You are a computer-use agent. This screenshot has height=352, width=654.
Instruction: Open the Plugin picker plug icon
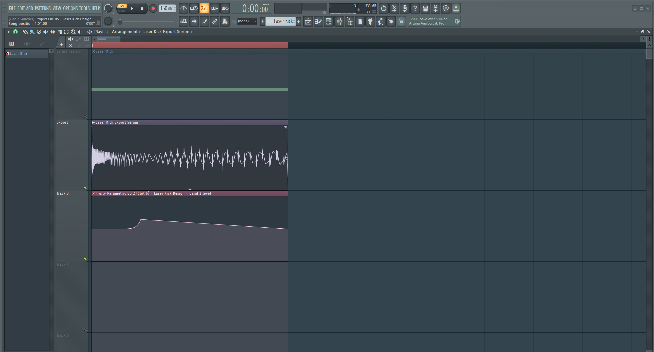click(370, 21)
